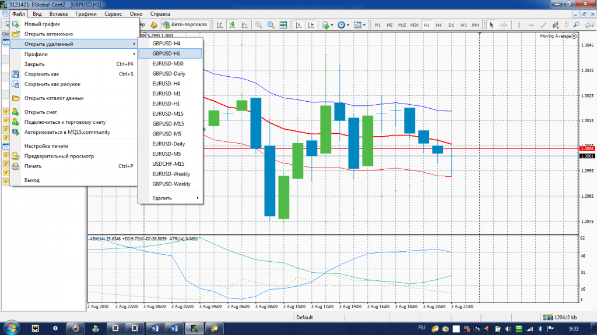
Task: Select the trendline drawing tool
Action: (x=543, y=25)
